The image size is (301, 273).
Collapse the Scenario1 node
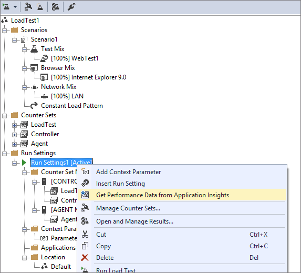pyautogui.click(x=14, y=40)
